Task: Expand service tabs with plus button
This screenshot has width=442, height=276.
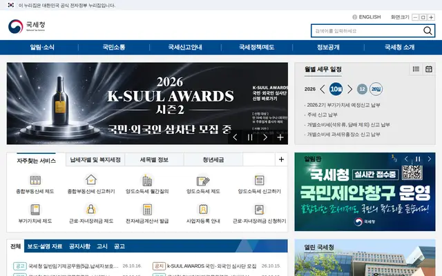Action: (x=281, y=159)
